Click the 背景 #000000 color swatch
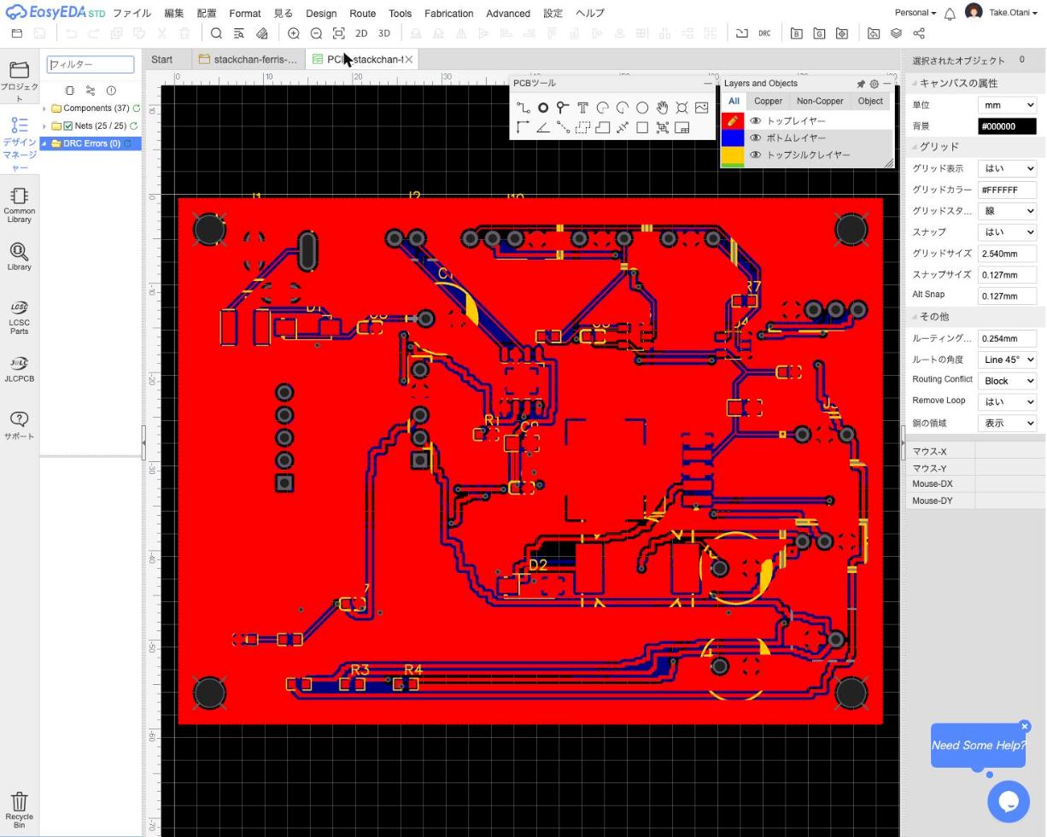This screenshot has height=837, width=1047. click(x=1007, y=126)
